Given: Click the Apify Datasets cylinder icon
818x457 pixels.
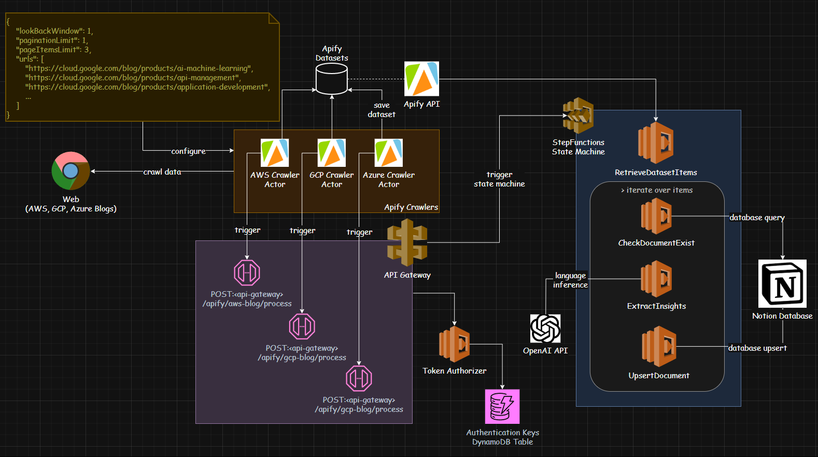Looking at the screenshot, I should (332, 79).
